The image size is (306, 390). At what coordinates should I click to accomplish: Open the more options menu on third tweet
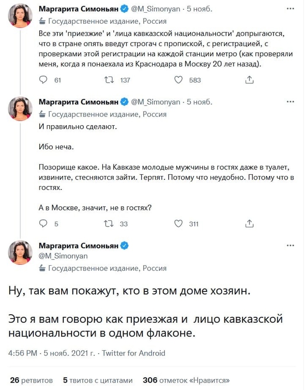click(290, 246)
